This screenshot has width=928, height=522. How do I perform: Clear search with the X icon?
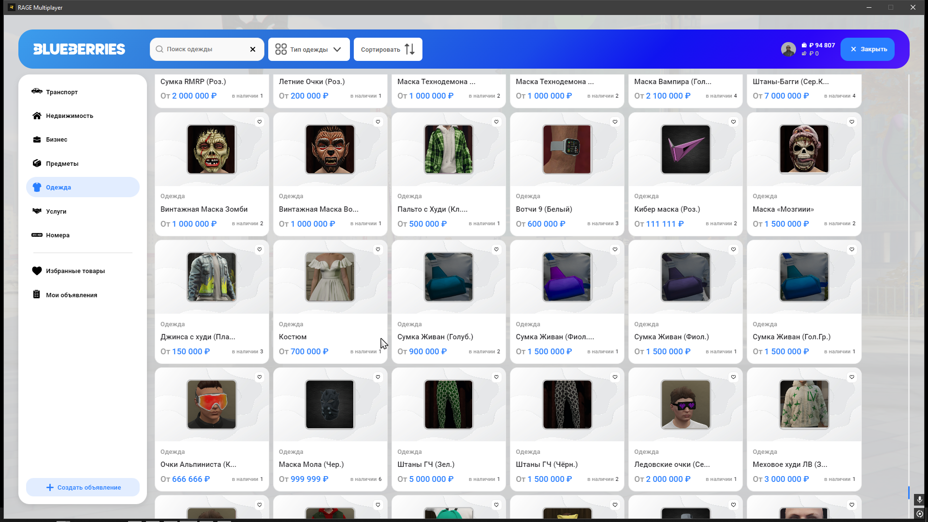coord(253,49)
